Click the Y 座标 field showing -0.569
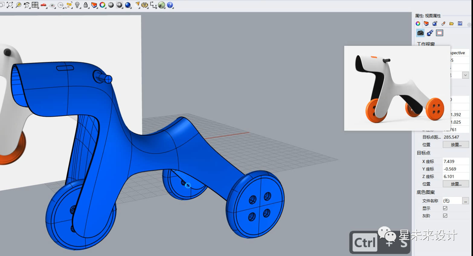 click(456, 169)
